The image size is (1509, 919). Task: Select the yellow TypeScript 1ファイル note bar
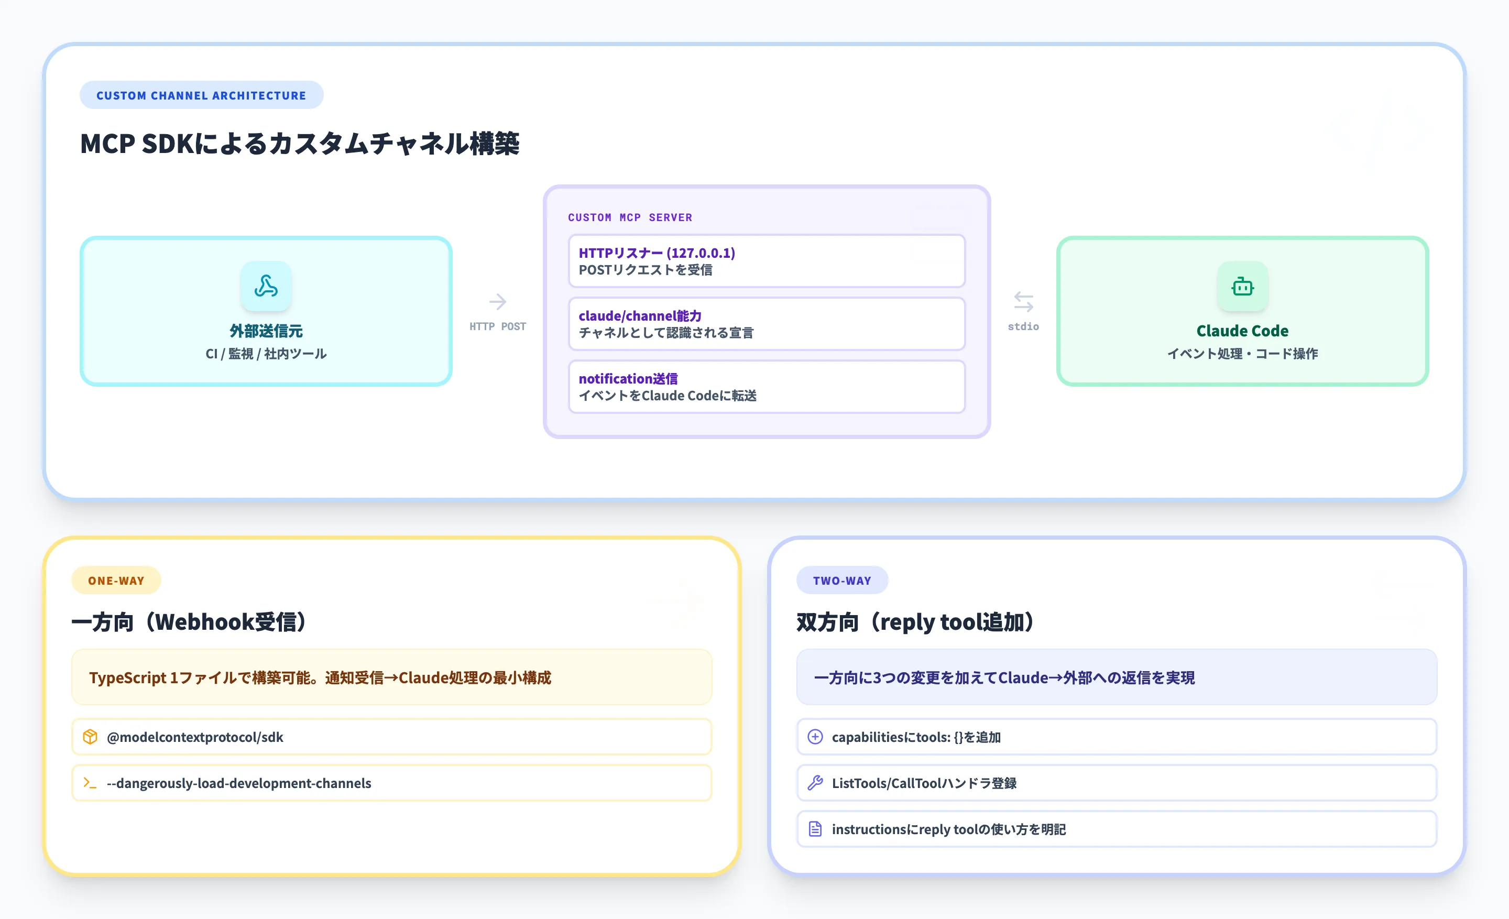392,677
